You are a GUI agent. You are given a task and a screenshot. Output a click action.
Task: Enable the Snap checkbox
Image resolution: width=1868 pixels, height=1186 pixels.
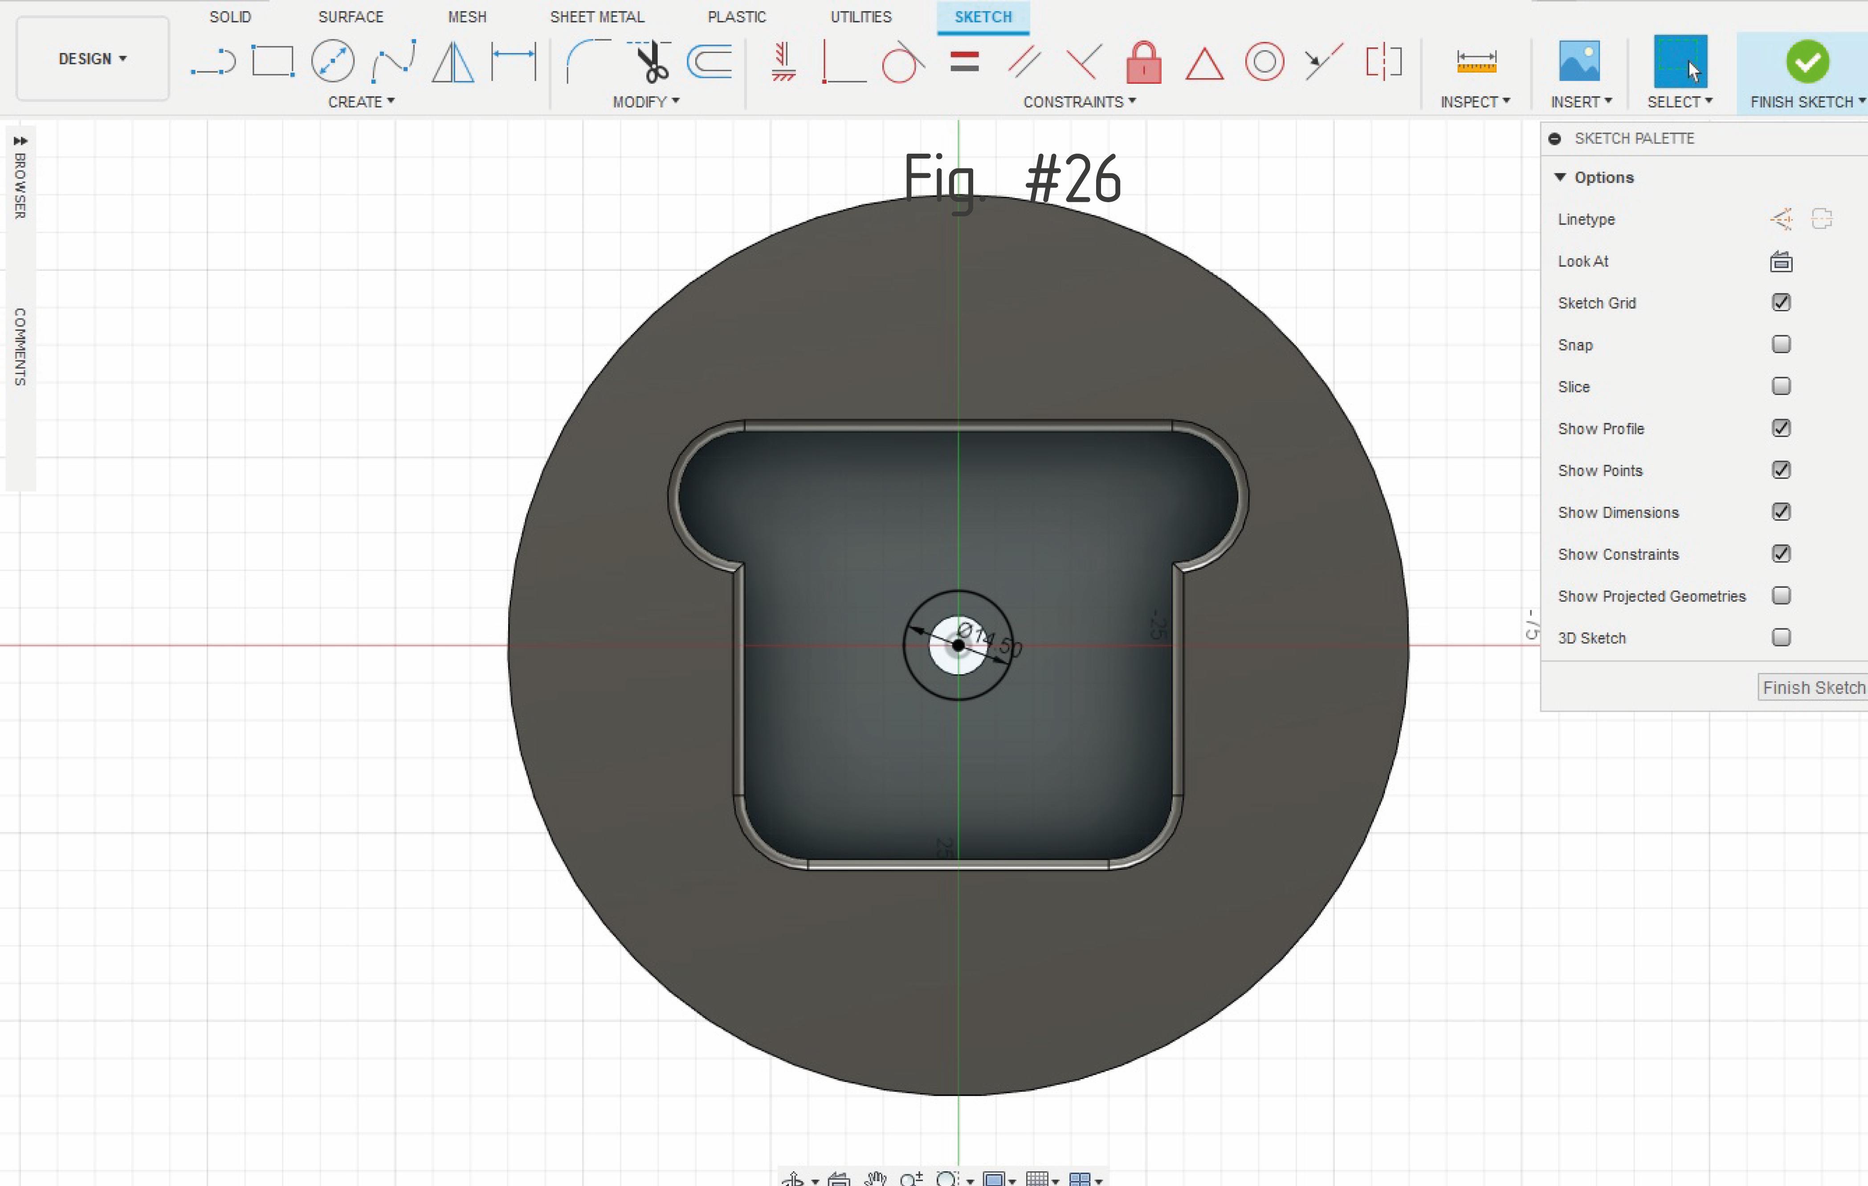click(1781, 344)
